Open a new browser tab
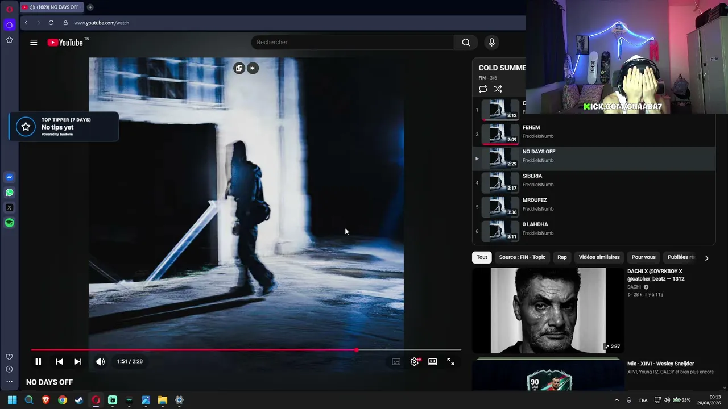This screenshot has height=409, width=728. click(x=90, y=7)
